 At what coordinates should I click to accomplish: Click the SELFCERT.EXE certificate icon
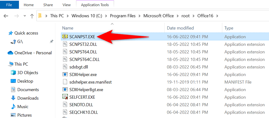pos(65,97)
